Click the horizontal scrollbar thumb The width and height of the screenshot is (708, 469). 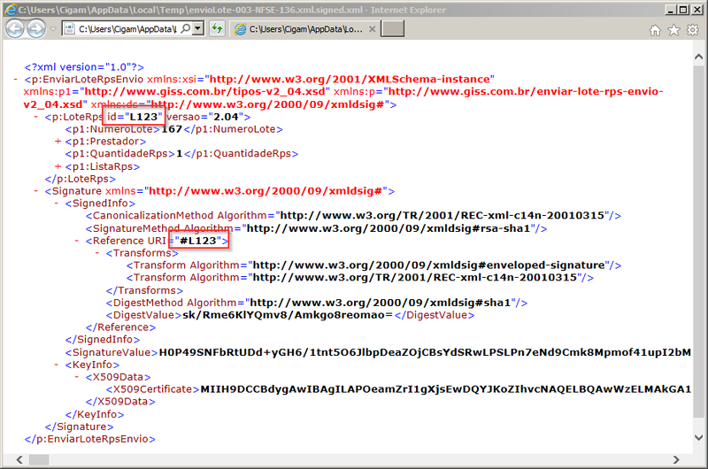tap(39, 460)
